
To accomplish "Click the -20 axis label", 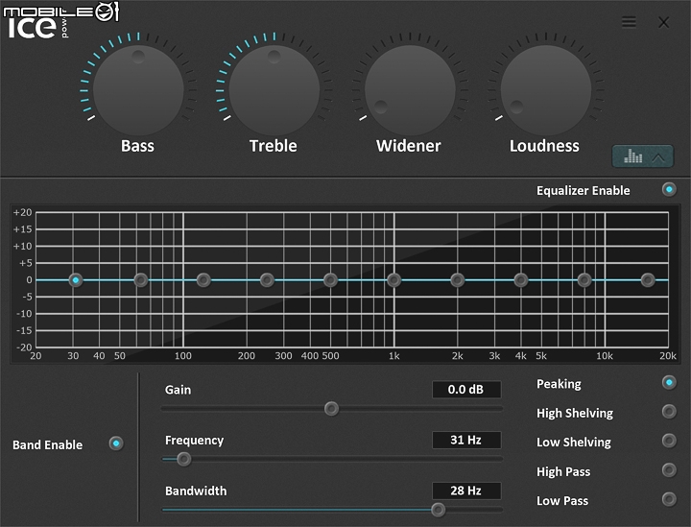I will tap(24, 347).
